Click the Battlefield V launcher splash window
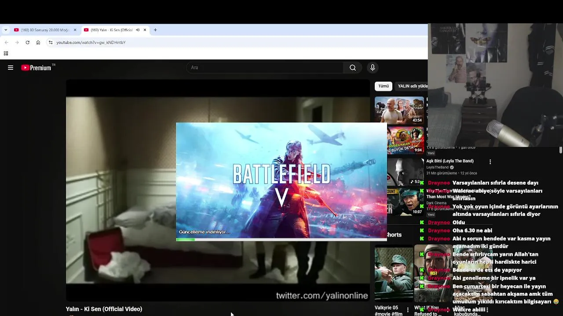Screen dimensions: 563x316 [281, 182]
